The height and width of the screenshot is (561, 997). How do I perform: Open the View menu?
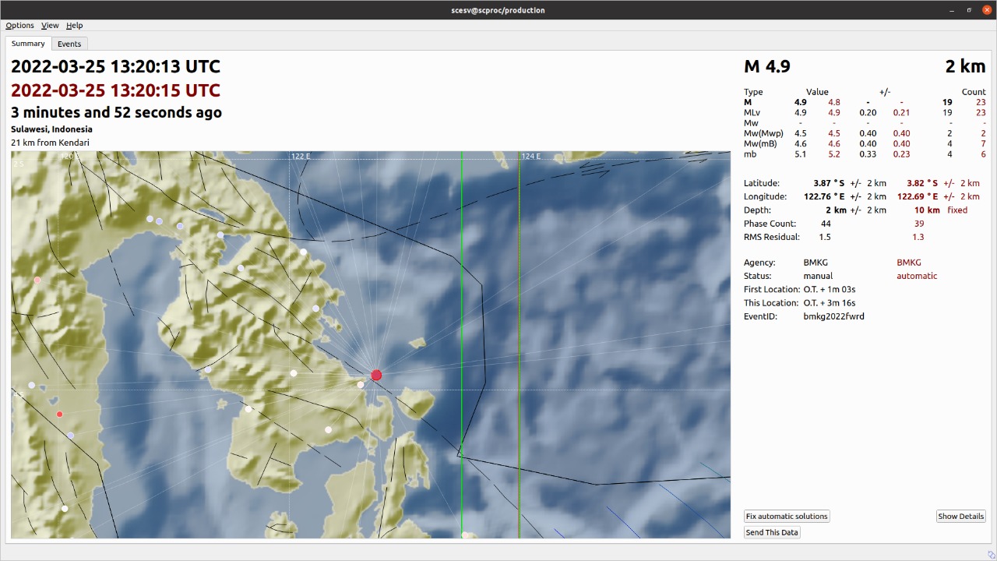pyautogui.click(x=50, y=26)
